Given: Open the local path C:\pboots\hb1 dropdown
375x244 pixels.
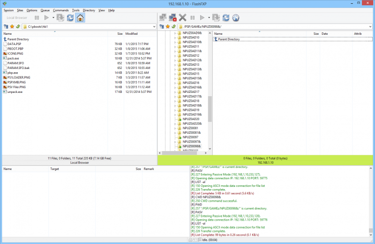Looking at the screenshot, I should click(x=154, y=27).
